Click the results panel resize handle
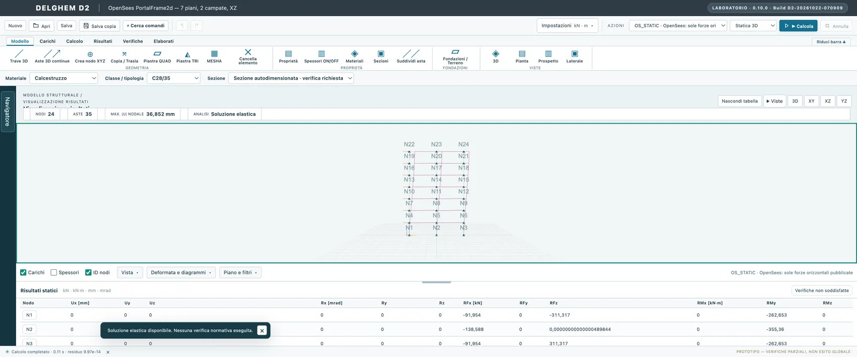 click(437, 282)
